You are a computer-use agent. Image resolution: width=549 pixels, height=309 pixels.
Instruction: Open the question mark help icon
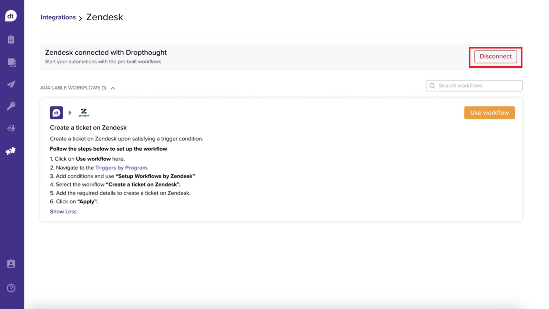(11, 288)
